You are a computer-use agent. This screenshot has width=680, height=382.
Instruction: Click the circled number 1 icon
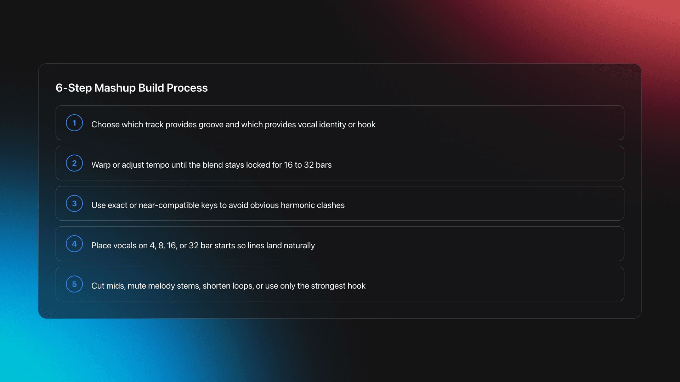pos(74,123)
